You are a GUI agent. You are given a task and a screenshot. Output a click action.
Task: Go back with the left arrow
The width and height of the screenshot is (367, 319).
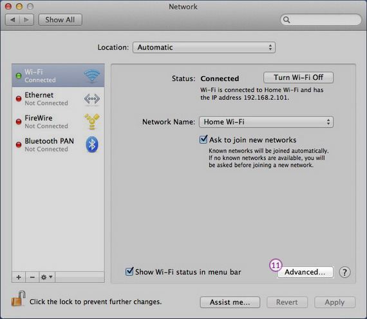tap(13, 20)
